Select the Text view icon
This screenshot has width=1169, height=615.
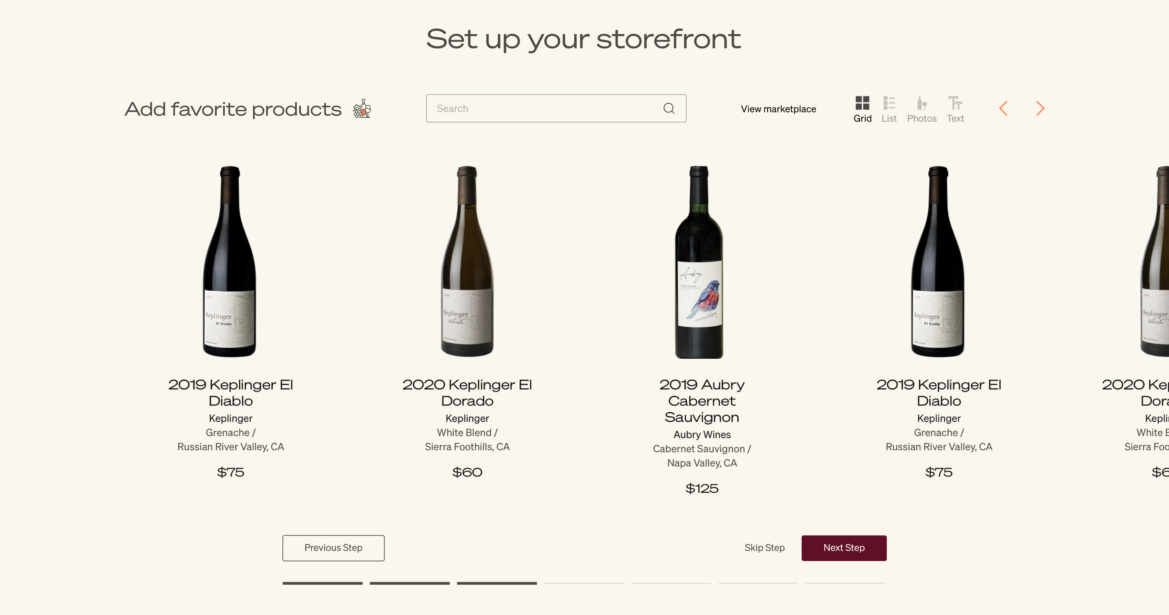coord(955,104)
